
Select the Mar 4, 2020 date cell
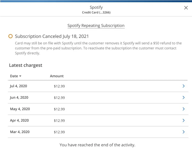[x=20, y=132]
